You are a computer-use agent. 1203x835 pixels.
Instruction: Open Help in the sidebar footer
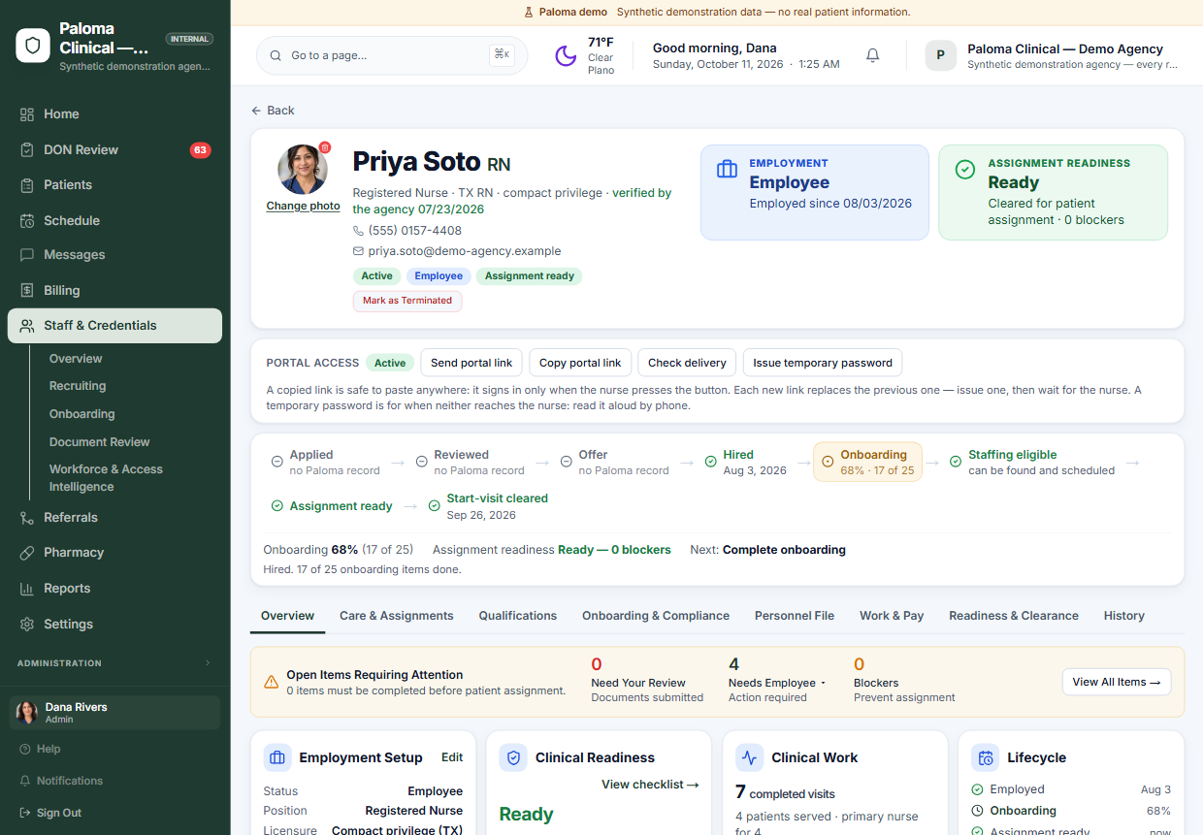point(41,749)
